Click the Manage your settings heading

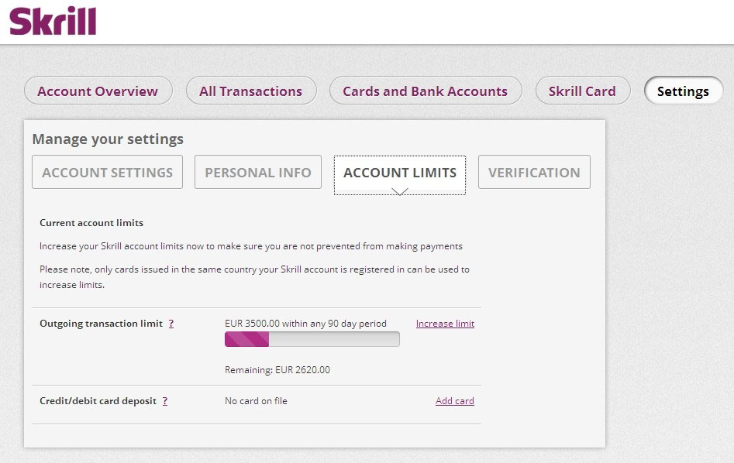(108, 139)
